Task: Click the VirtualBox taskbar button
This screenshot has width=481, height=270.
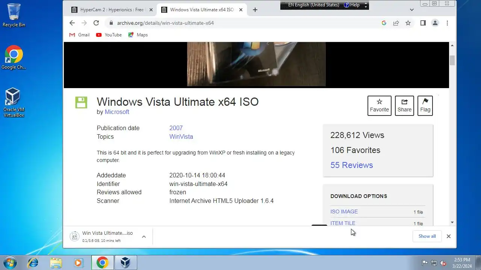Action: pos(126,262)
